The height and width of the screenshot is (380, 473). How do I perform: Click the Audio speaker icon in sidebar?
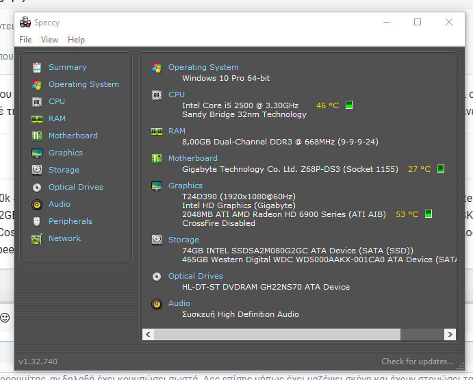(37, 204)
